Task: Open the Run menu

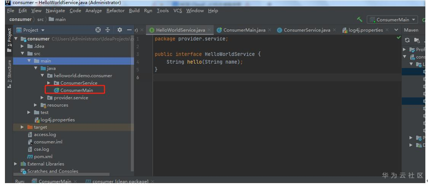Action: tap(148, 11)
